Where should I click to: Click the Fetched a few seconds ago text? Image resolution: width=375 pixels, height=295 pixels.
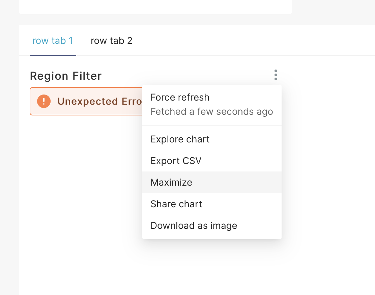[x=211, y=111]
